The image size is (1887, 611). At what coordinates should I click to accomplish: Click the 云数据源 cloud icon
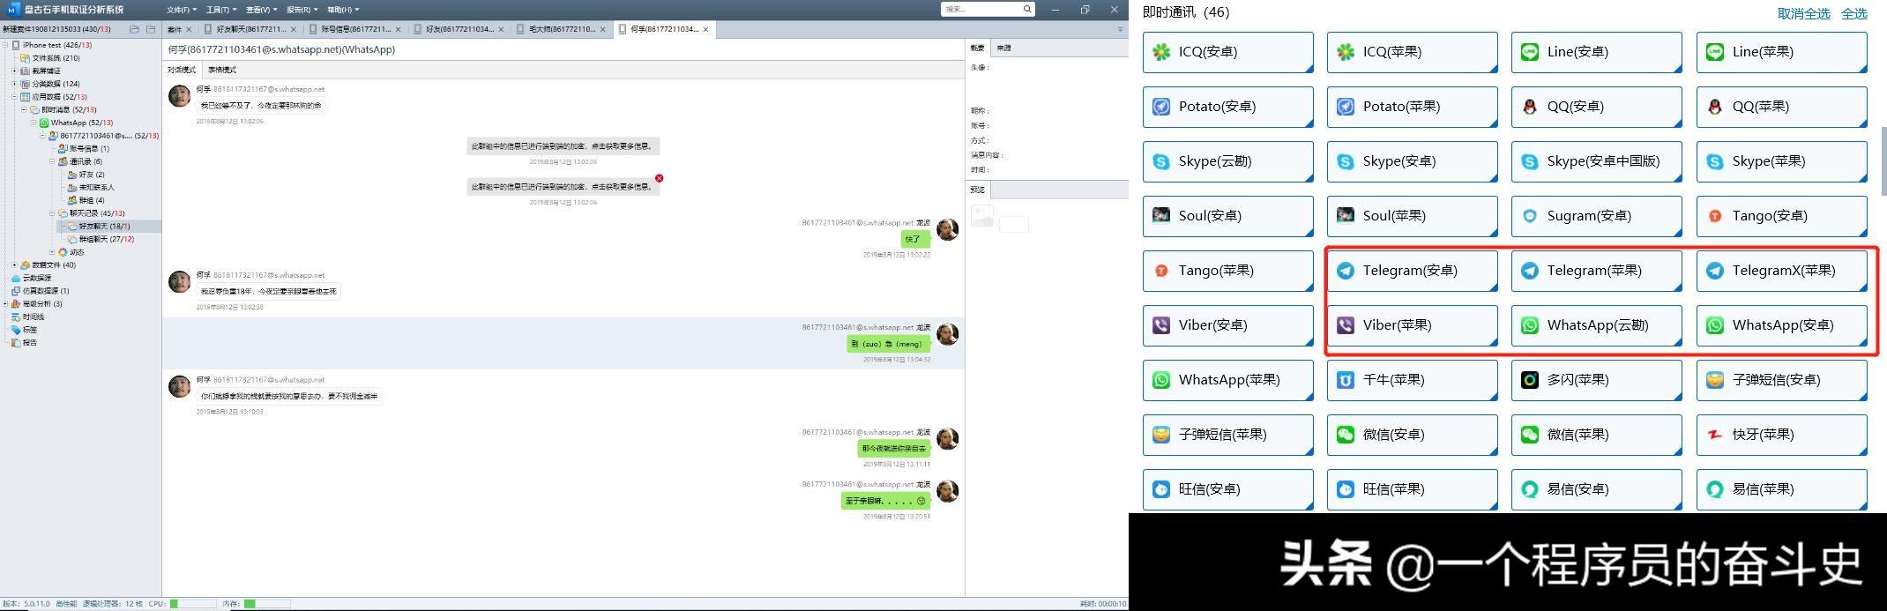pos(15,278)
